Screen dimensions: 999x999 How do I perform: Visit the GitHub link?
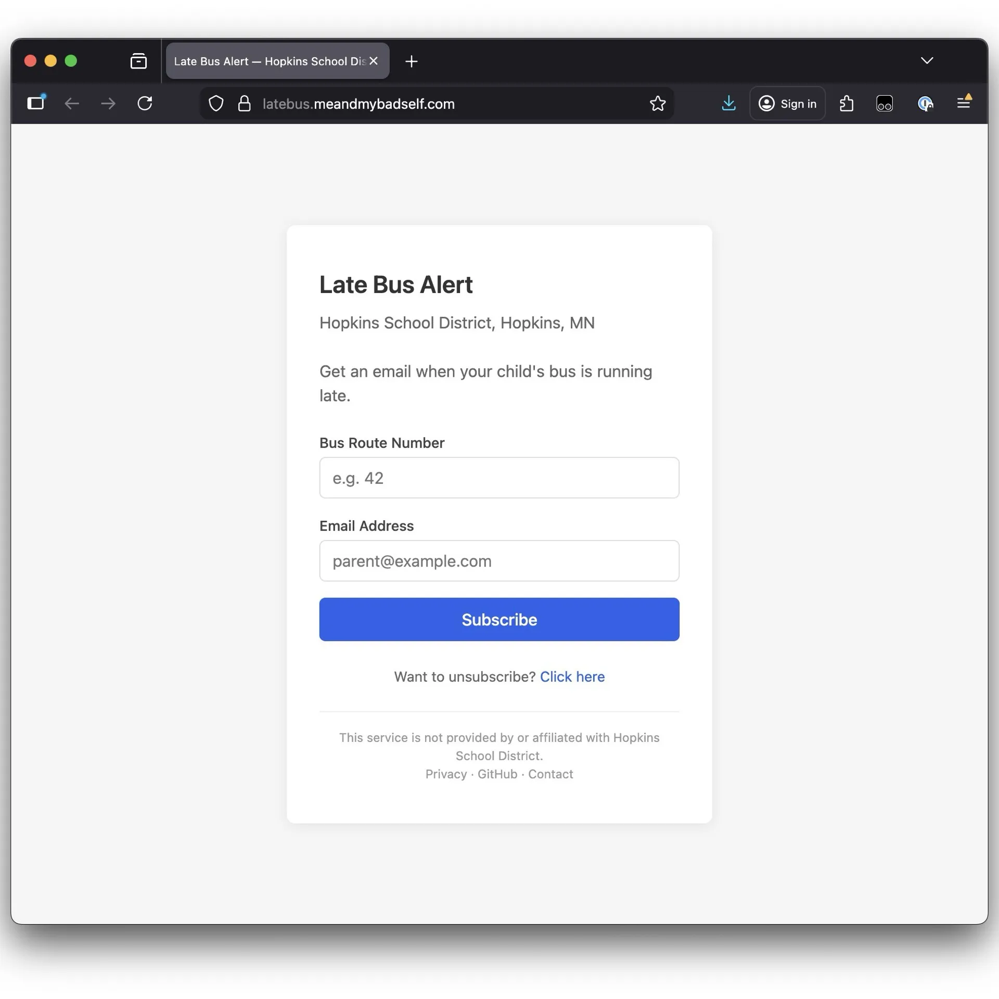496,774
